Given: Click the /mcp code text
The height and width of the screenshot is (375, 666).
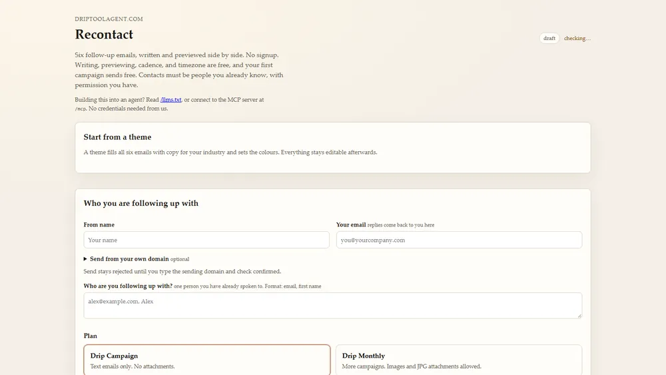Looking at the screenshot, I should tap(81, 109).
